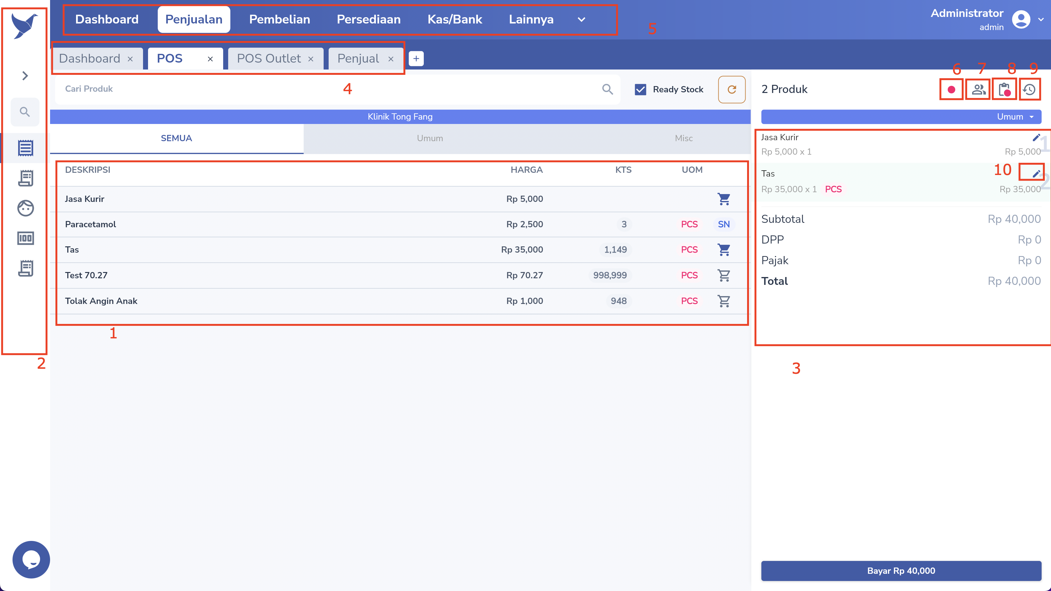Viewport: 1051px width, 591px height.
Task: Click the magnifier icon in product search
Action: click(x=608, y=89)
